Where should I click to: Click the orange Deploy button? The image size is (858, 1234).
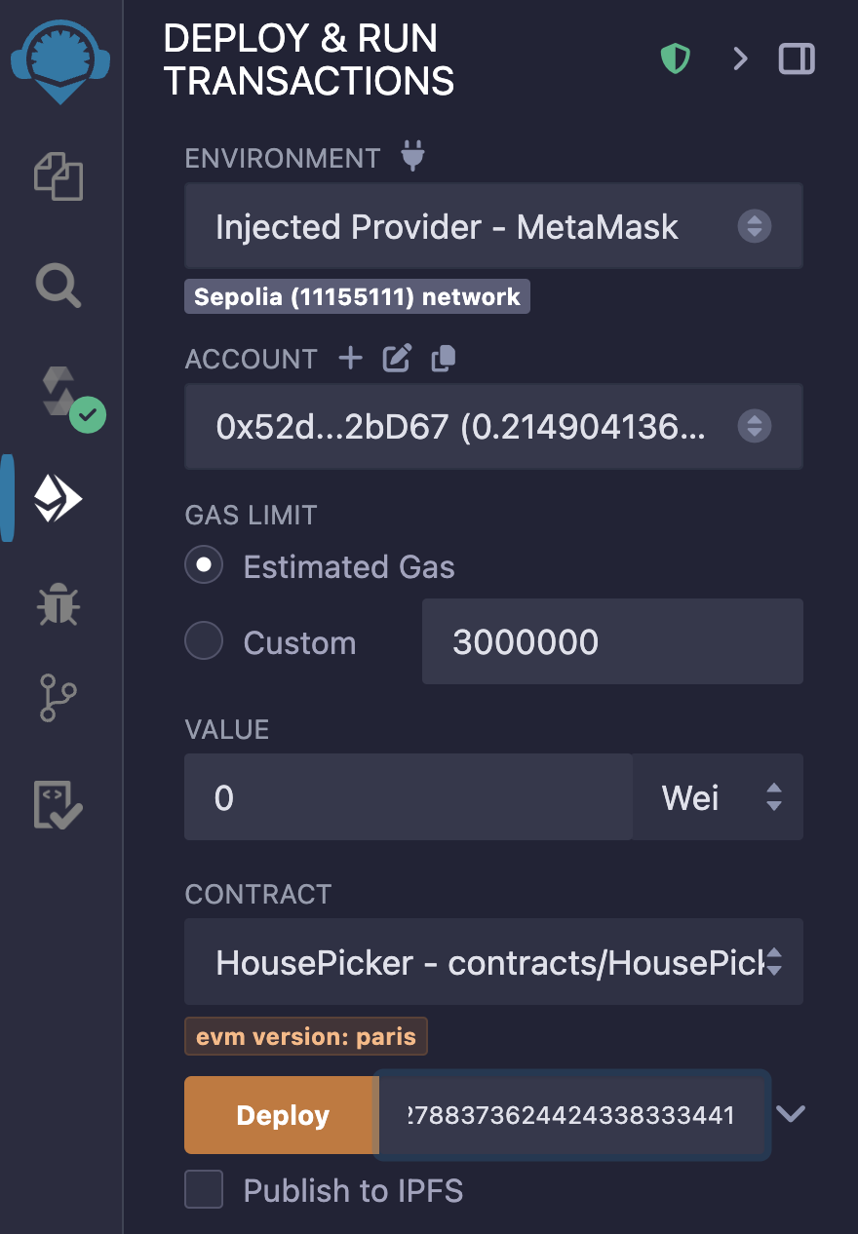tap(281, 1115)
